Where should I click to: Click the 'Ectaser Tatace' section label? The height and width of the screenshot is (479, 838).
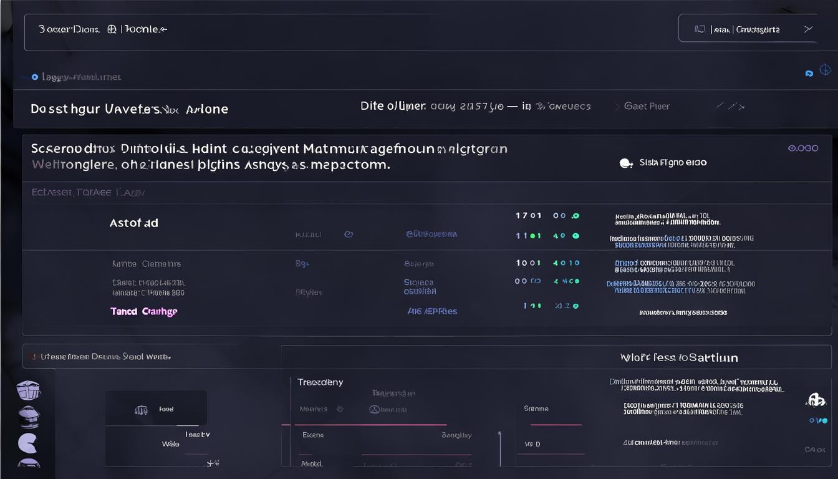coord(88,192)
